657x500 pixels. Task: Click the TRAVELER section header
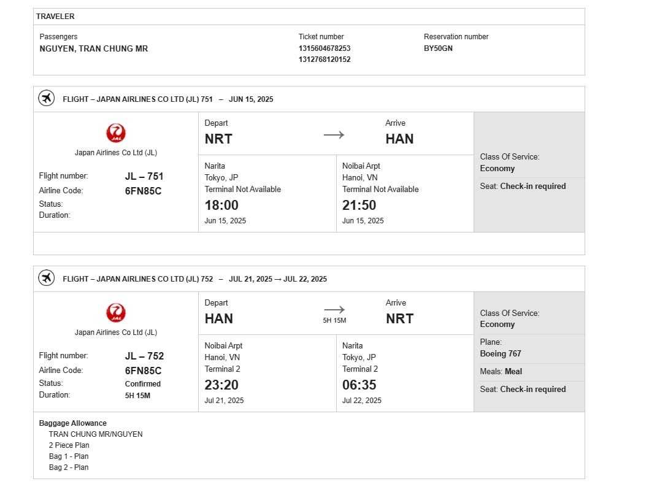(55, 17)
